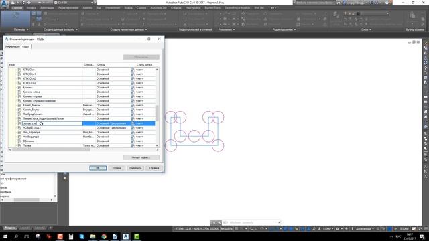The height and width of the screenshot is (241, 429).
Task: Pick style icon for КПЧ_Осн1 row
Action: coord(133,74)
